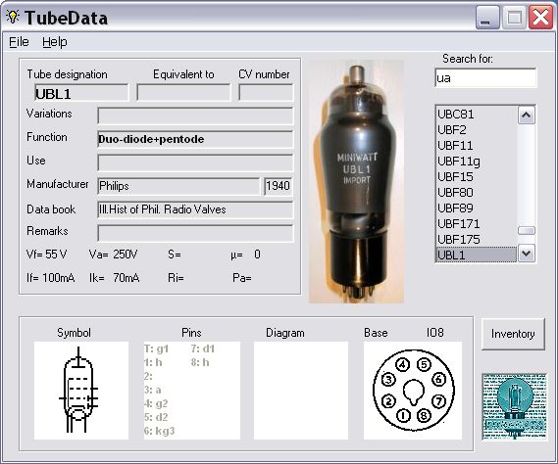Click the Pins list panel

[x=192, y=391]
